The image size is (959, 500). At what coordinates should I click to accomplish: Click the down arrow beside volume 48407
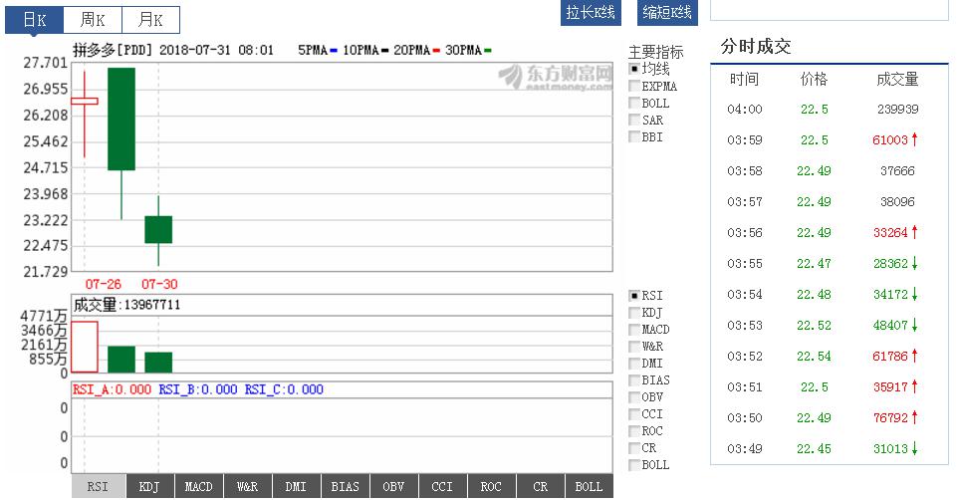914,325
